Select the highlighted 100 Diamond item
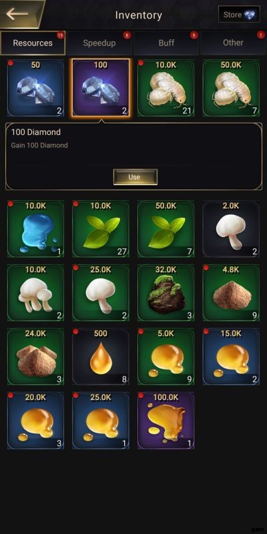The height and width of the screenshot is (534, 267). 101,88
